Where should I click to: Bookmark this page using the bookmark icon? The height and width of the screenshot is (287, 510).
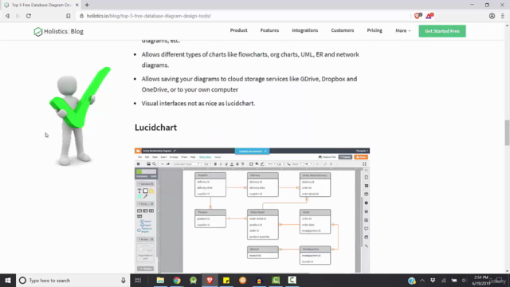coord(69,16)
